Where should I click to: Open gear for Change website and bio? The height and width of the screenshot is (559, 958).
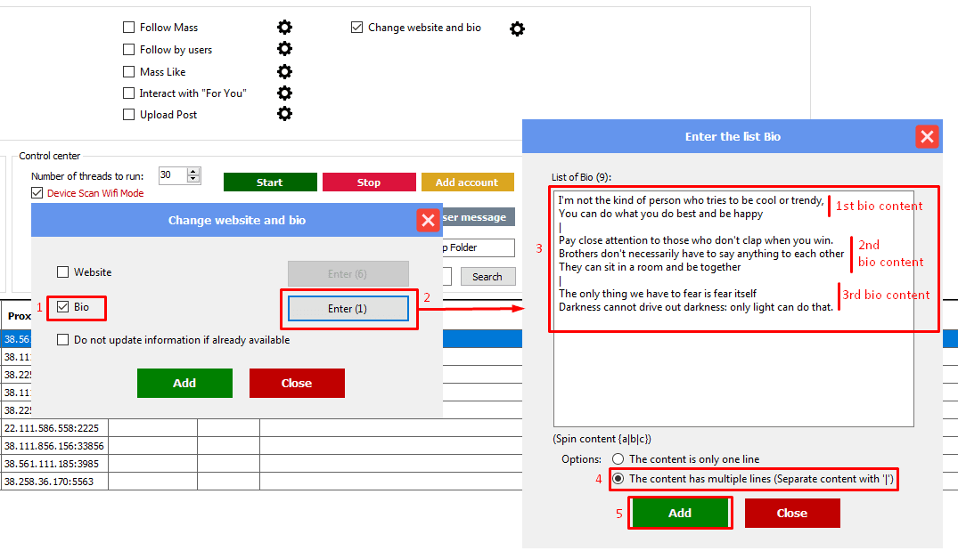517,28
